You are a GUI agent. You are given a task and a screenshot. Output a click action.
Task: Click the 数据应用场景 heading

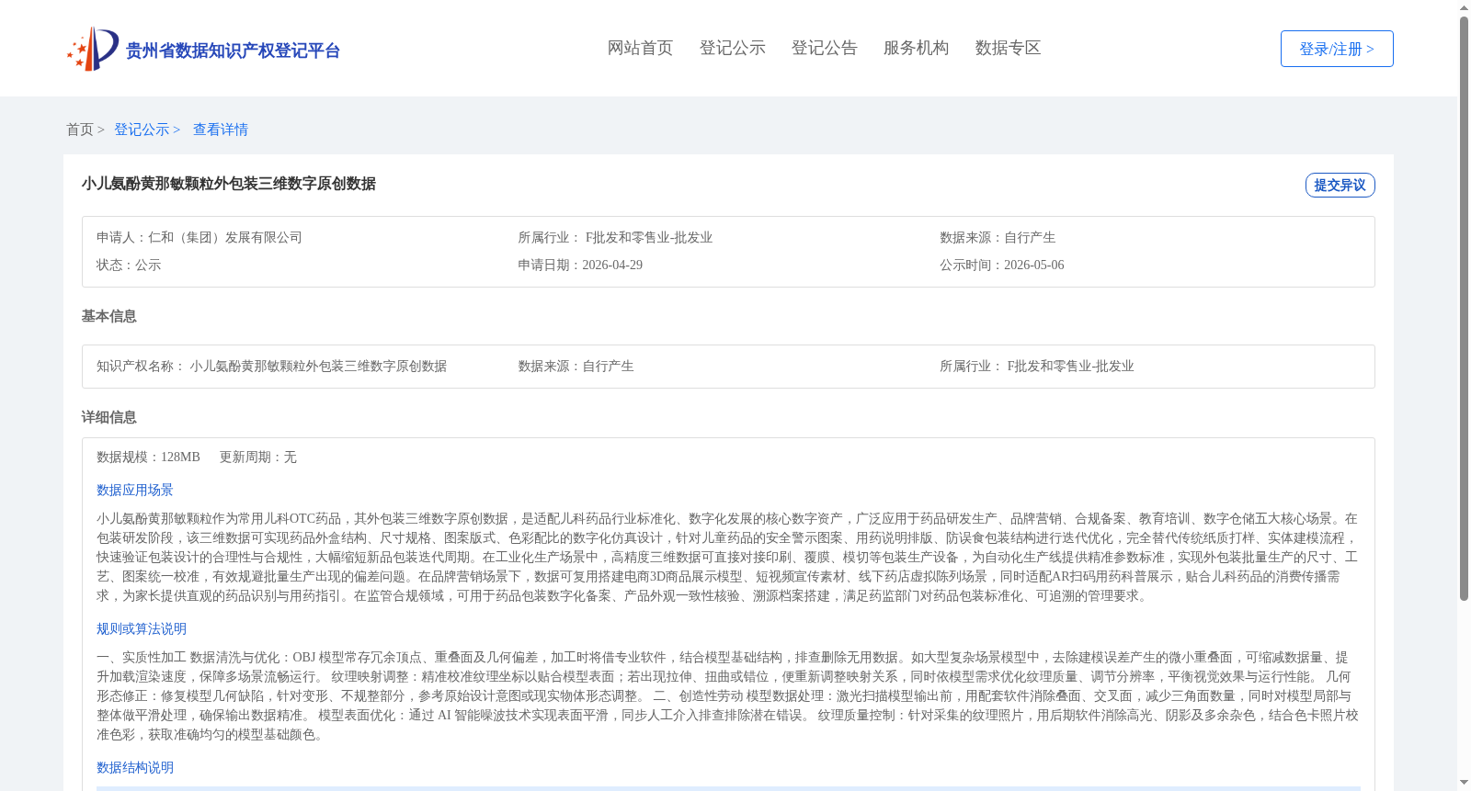(135, 490)
